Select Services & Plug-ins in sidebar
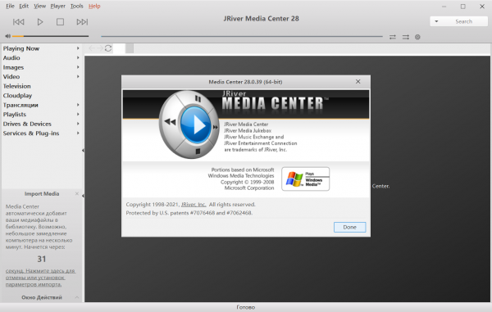 (x=31, y=133)
